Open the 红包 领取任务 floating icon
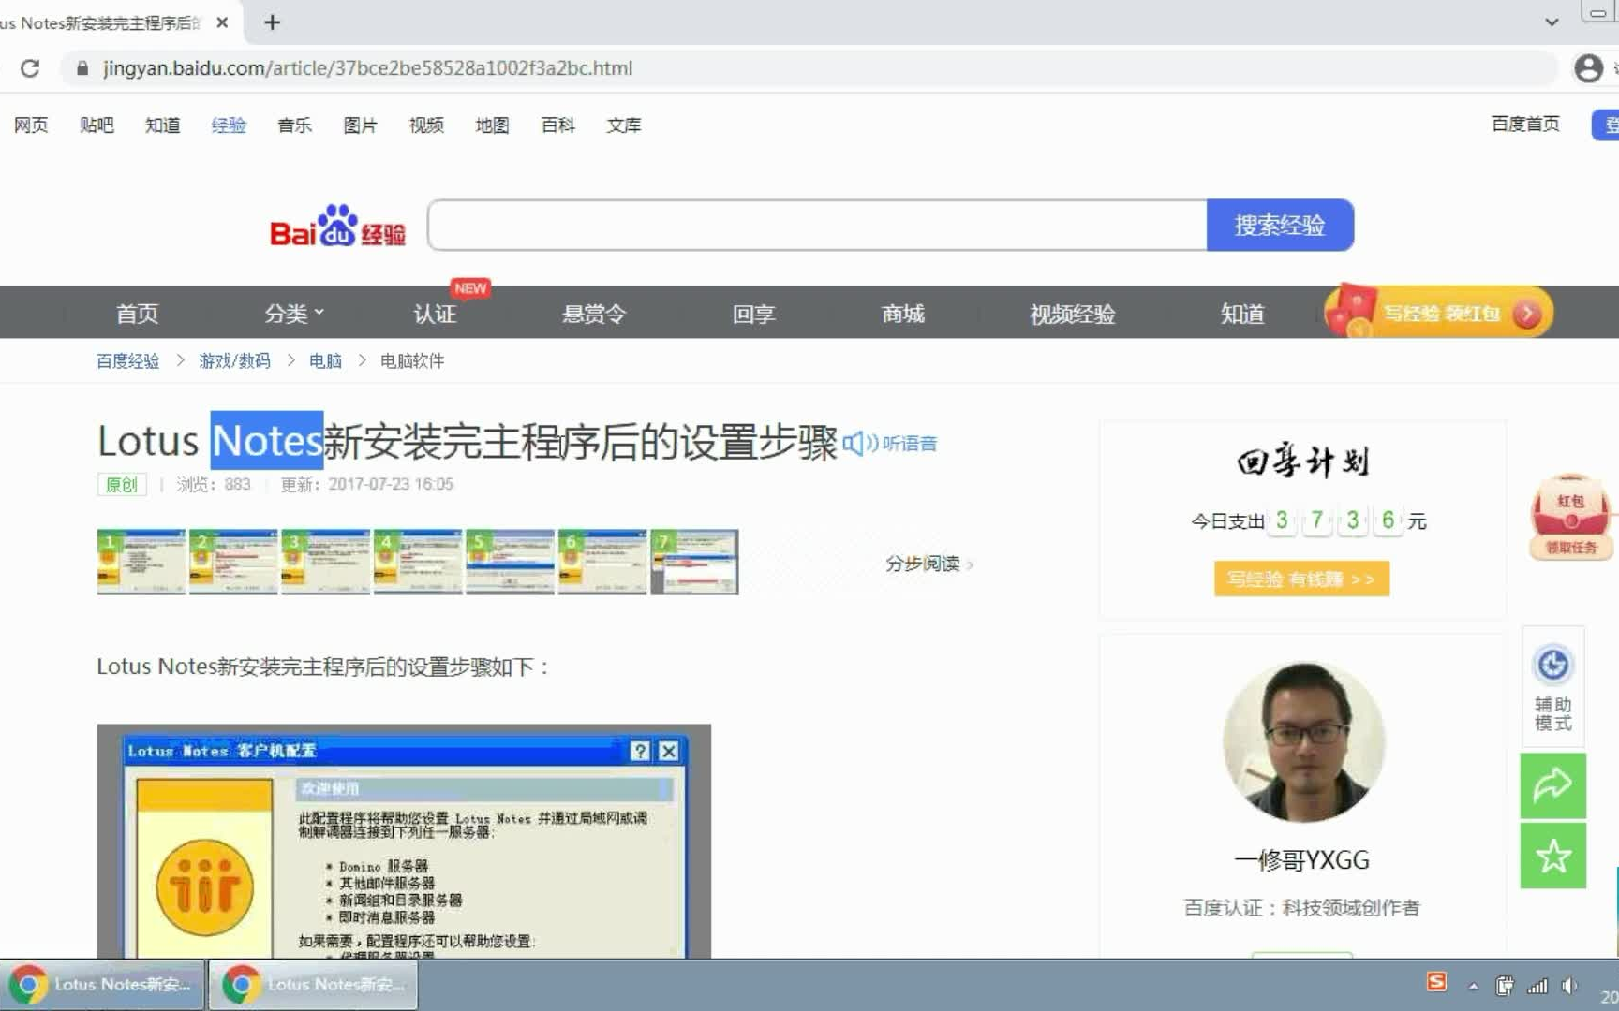Screen dimensions: 1619x1011 tap(1571, 517)
